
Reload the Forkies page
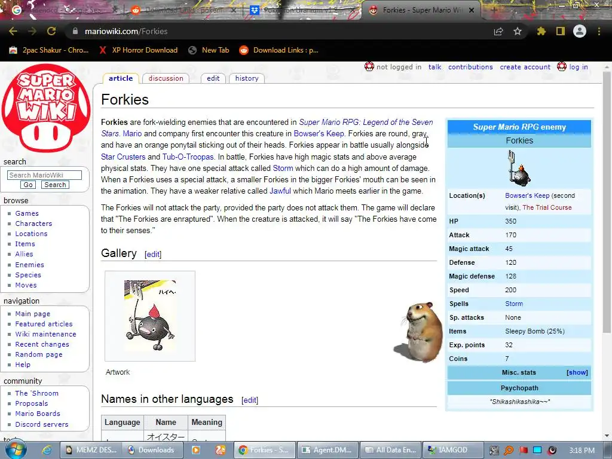[51, 31]
